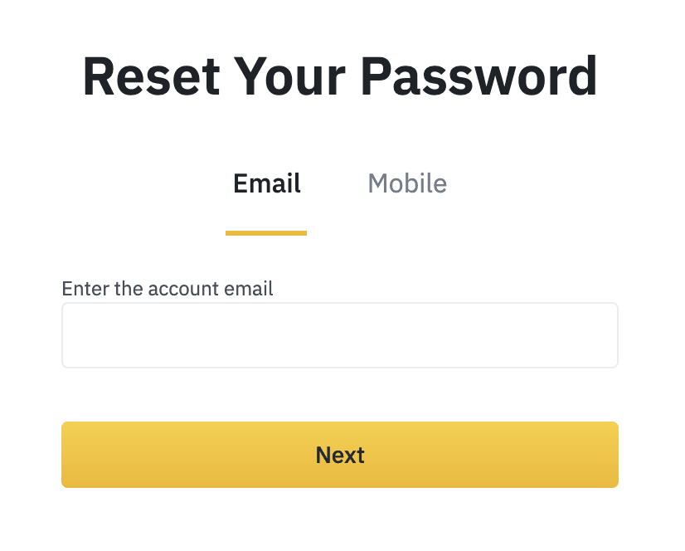Click the account email input field

339,335
